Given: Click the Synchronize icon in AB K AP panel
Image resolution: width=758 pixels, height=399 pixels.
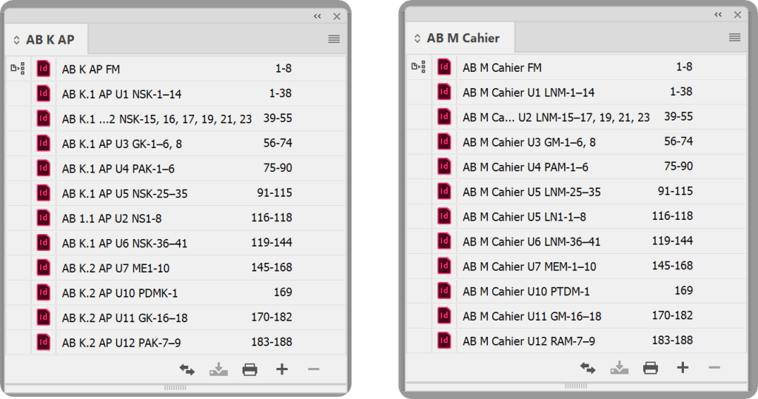Looking at the screenshot, I should pyautogui.click(x=187, y=369).
